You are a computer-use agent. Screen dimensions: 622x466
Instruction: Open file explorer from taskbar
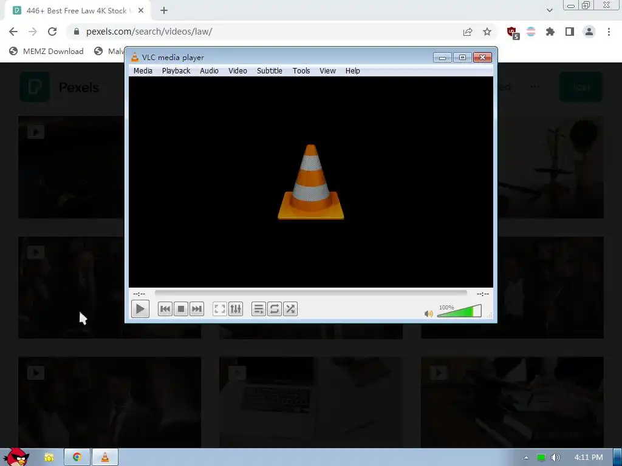click(49, 458)
